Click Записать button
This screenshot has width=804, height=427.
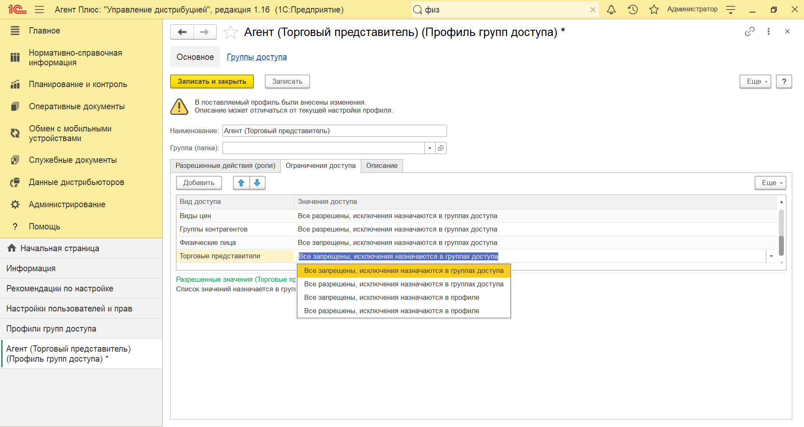287,82
